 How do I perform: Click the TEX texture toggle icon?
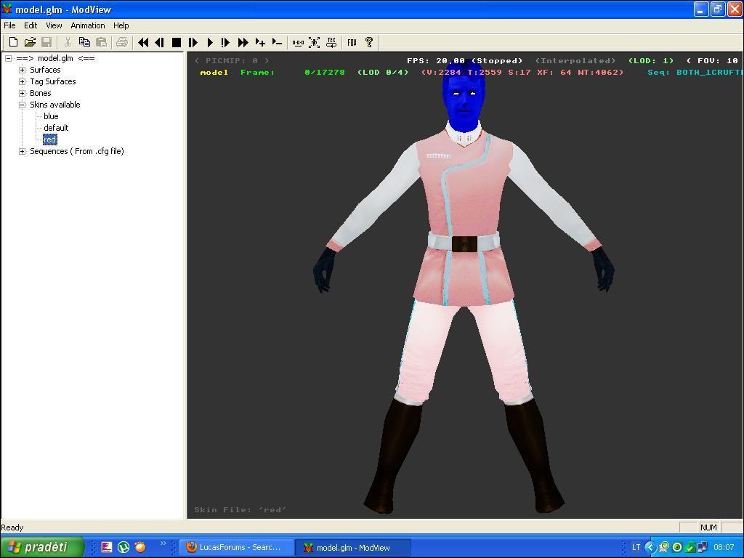[331, 43]
